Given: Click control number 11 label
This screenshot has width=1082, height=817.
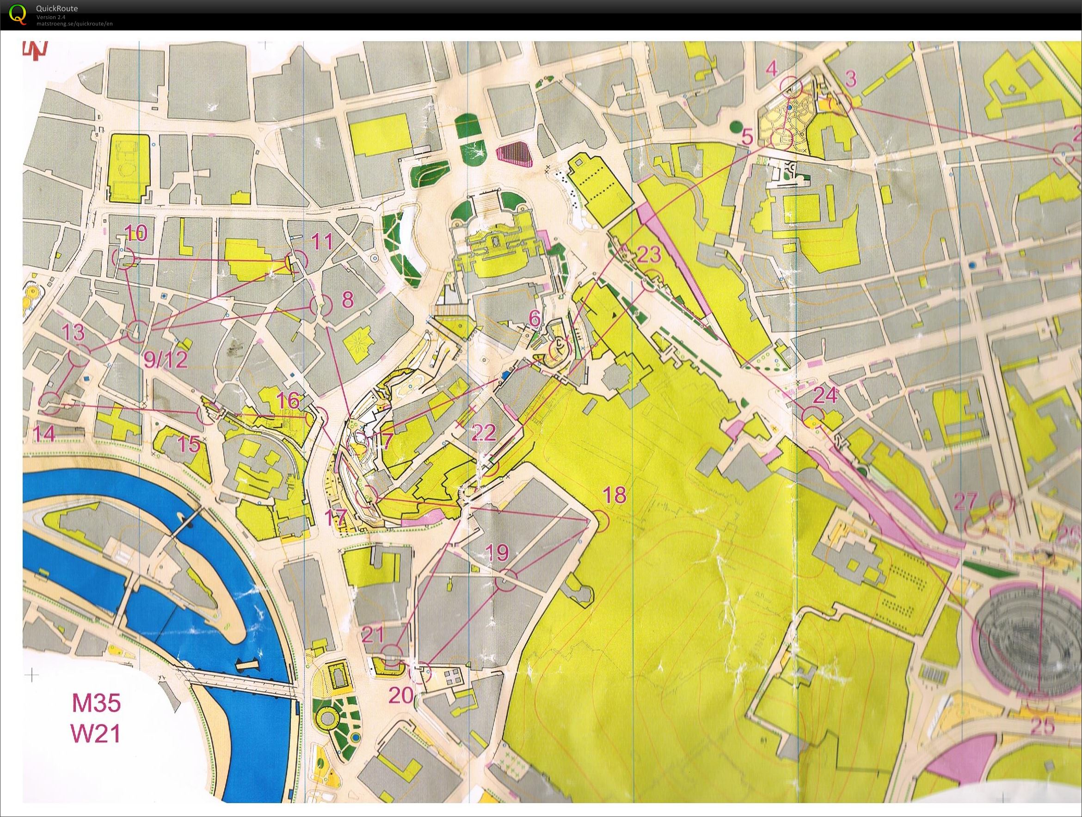Looking at the screenshot, I should click(x=322, y=241).
